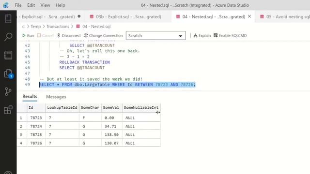Close the 04 - Nested.sql tab
This screenshot has width=310, height=174.
[249, 16]
